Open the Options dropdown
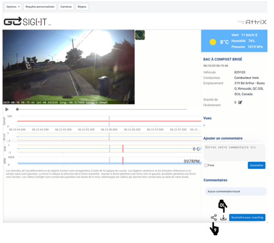Viewport: 274px width, 243px height. point(13,7)
